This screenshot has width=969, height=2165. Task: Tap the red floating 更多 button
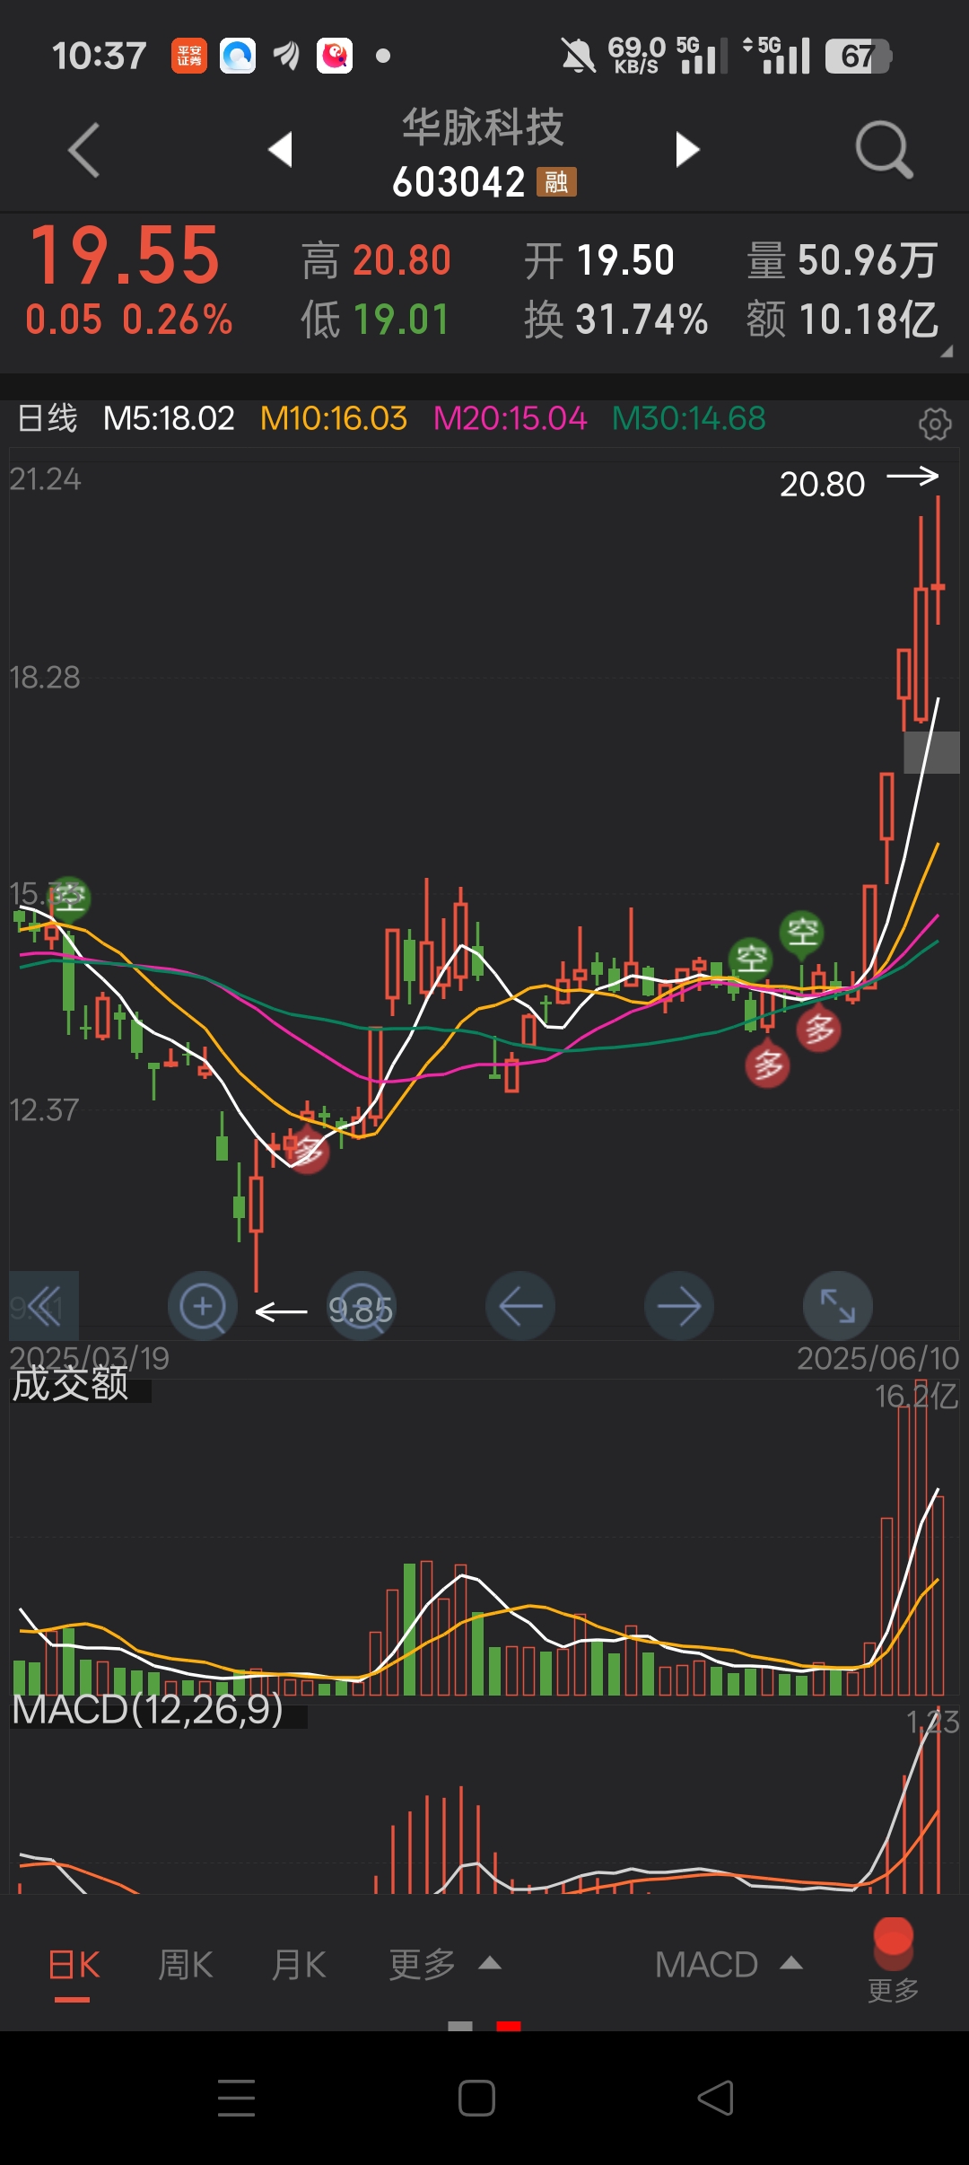(x=894, y=1960)
